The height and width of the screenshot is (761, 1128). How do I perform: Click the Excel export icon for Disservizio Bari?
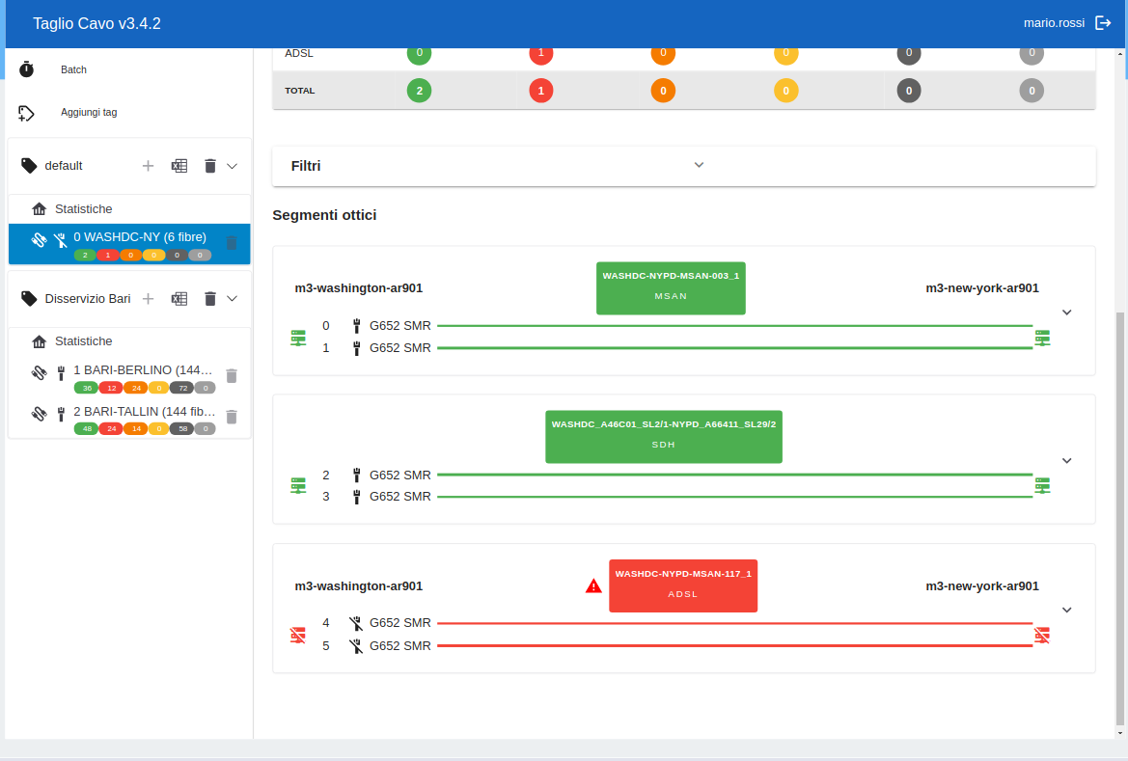tap(179, 299)
